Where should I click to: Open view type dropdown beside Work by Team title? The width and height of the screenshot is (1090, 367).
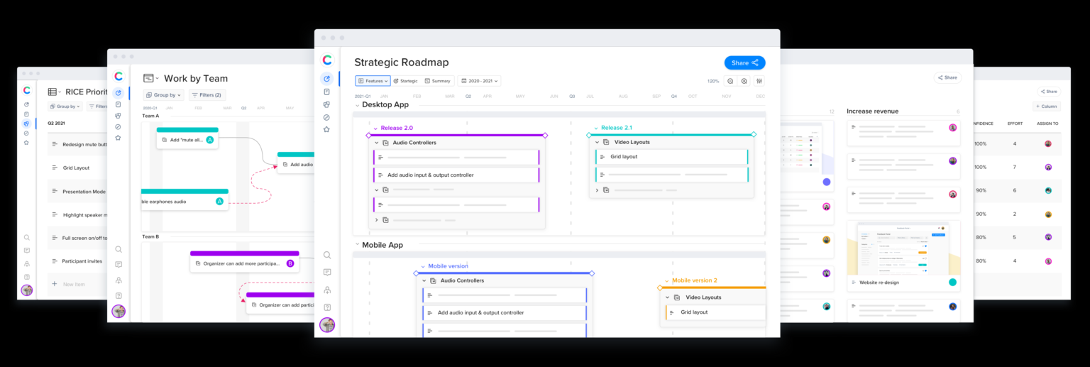click(150, 78)
